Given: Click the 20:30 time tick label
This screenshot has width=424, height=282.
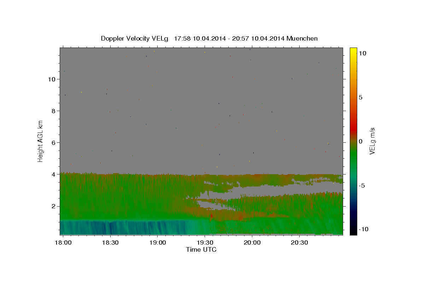Looking at the screenshot, I should [x=299, y=243].
